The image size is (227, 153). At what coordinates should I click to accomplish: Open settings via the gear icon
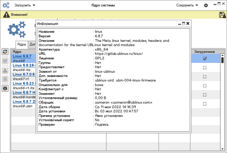[x=206, y=5]
